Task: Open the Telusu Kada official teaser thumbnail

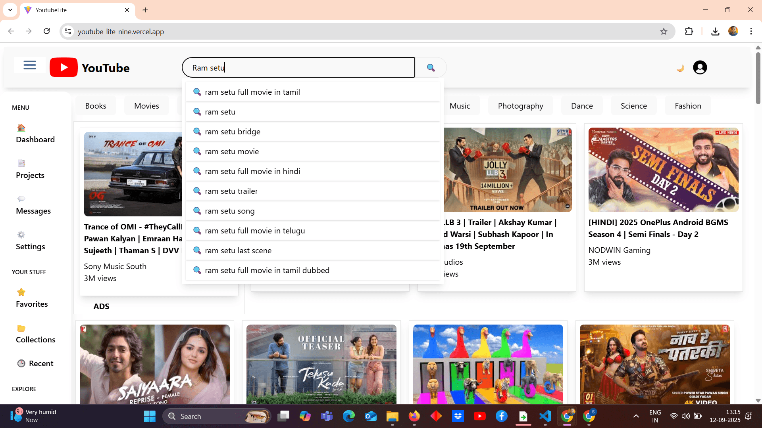Action: [x=321, y=364]
